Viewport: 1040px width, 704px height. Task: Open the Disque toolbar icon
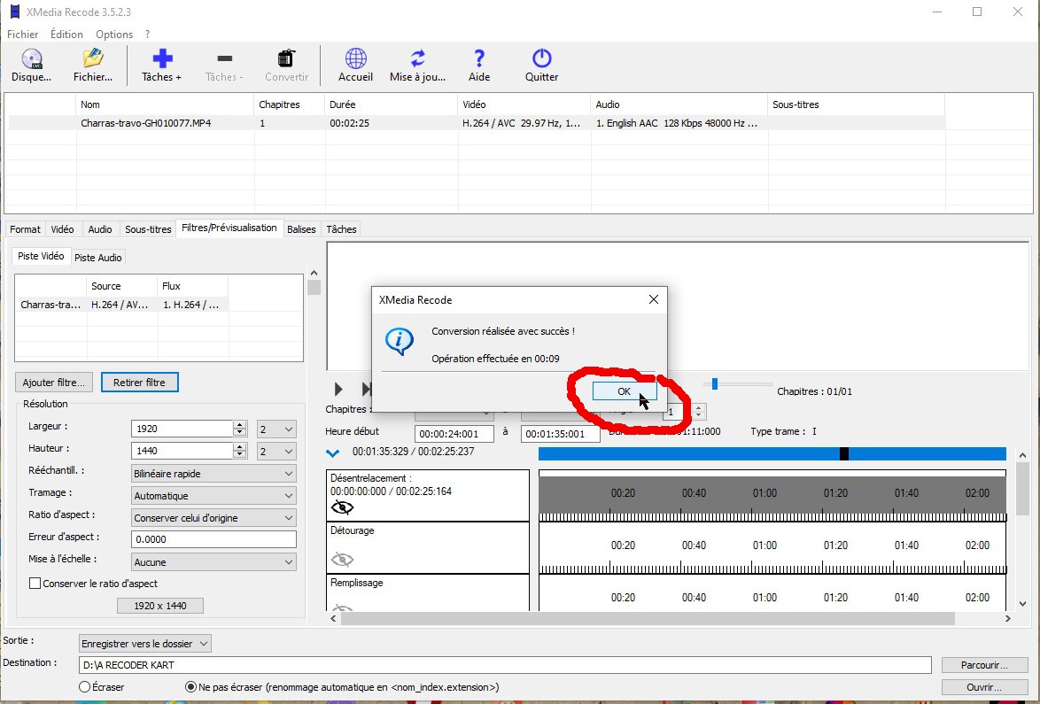click(31, 65)
